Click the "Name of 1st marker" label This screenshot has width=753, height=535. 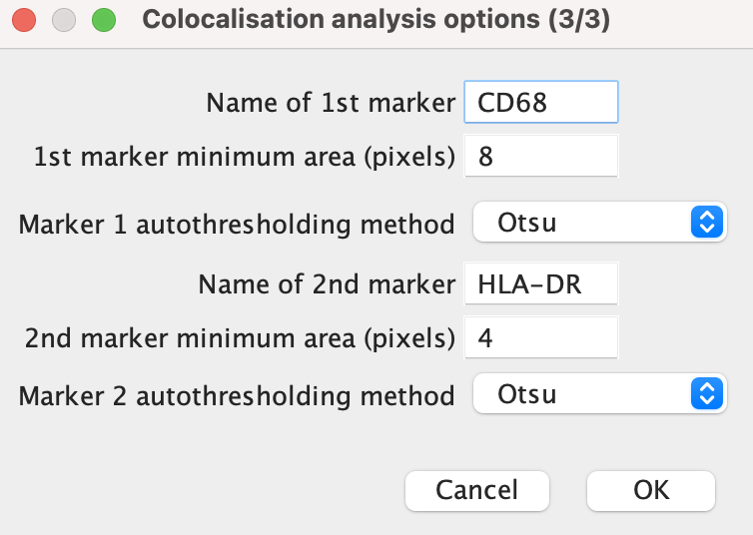(331, 103)
